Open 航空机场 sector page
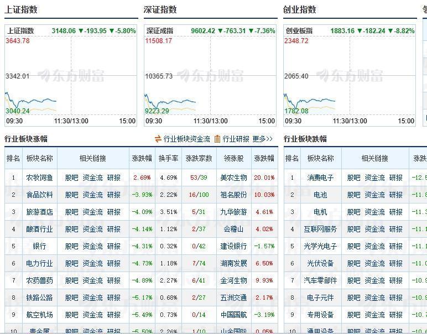The height and width of the screenshot is (334, 427). (39, 315)
